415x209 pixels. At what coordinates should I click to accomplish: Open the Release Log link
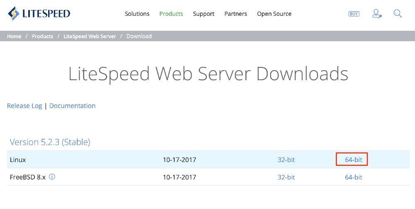24,106
